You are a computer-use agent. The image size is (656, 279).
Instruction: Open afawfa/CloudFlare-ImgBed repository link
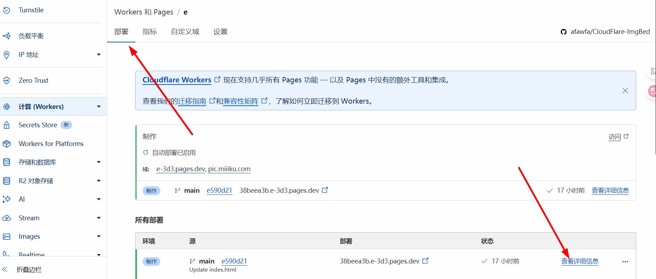pyautogui.click(x=610, y=32)
